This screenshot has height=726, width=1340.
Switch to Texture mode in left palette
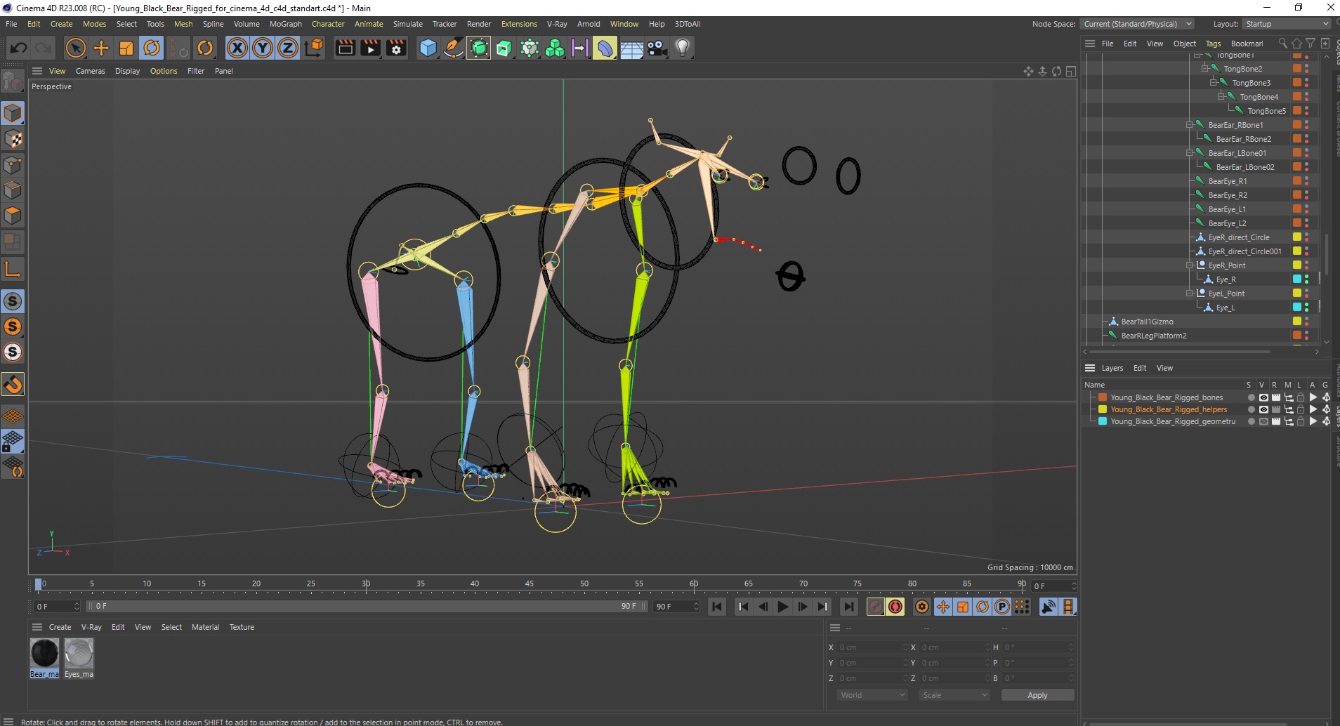click(13, 139)
